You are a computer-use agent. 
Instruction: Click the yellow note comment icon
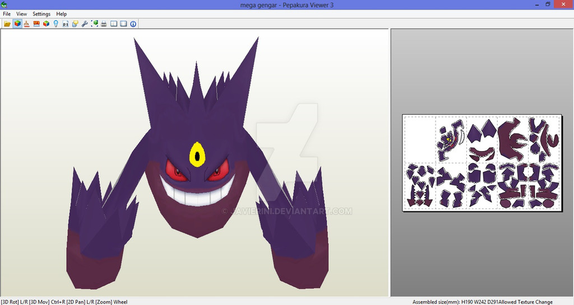pos(75,24)
